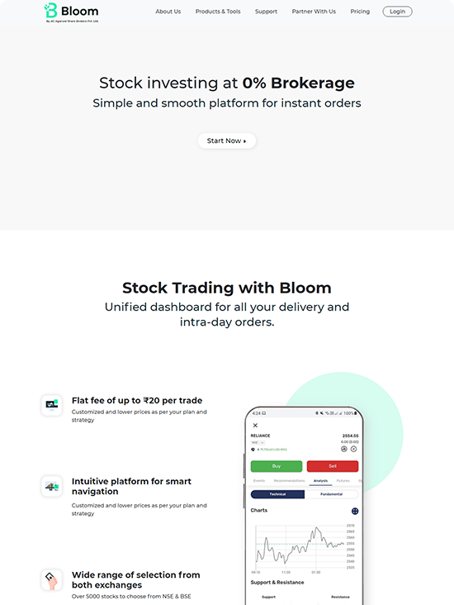Open the Products & Tools menu

[x=218, y=12]
